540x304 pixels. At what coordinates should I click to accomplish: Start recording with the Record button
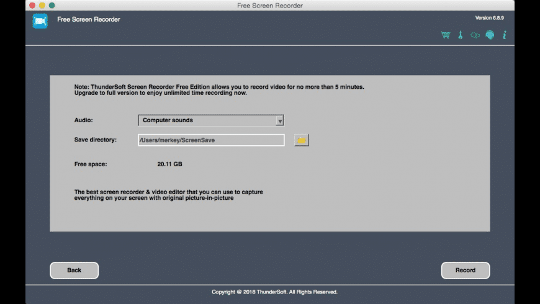pyautogui.click(x=466, y=270)
